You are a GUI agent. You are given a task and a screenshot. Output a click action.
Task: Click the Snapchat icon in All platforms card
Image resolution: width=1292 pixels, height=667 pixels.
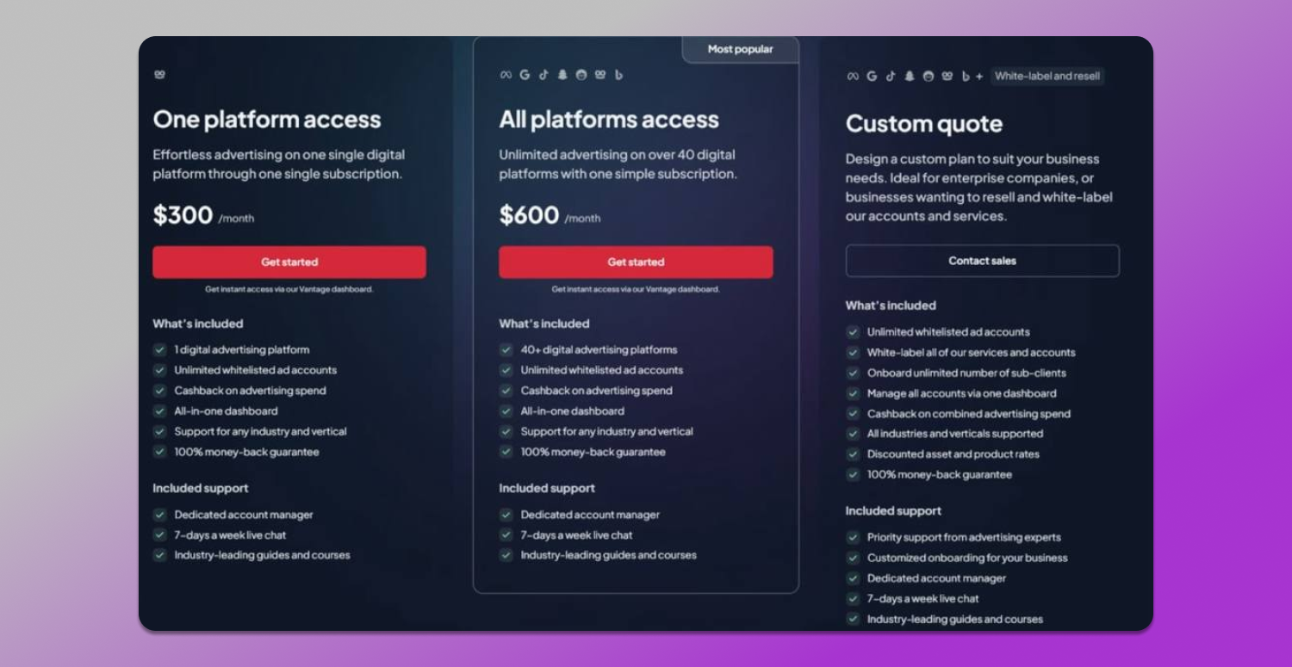(562, 75)
